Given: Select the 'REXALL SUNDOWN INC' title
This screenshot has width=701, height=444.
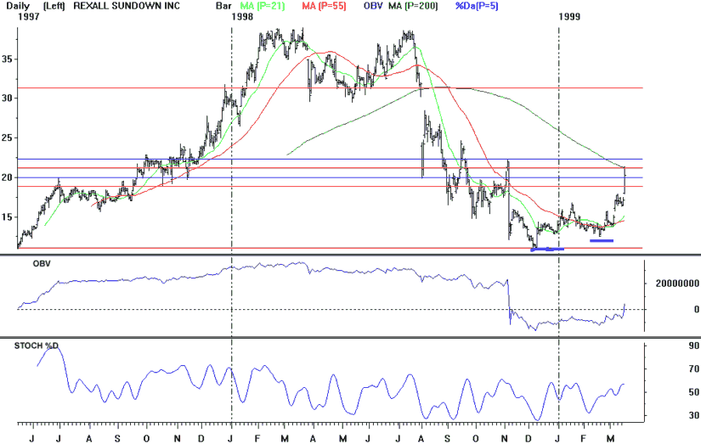Looking at the screenshot, I should click(127, 6).
